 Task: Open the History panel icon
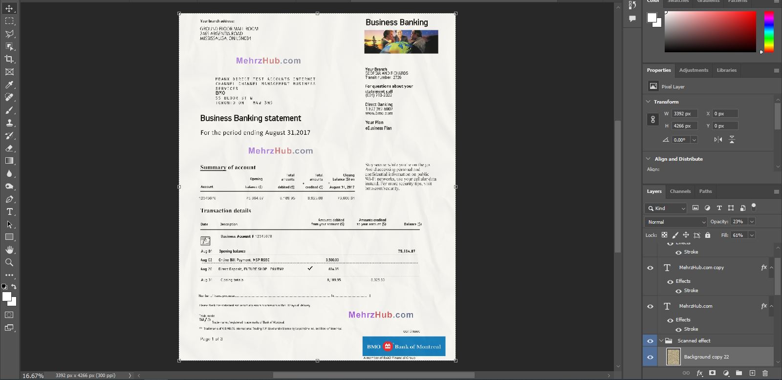pos(632,5)
